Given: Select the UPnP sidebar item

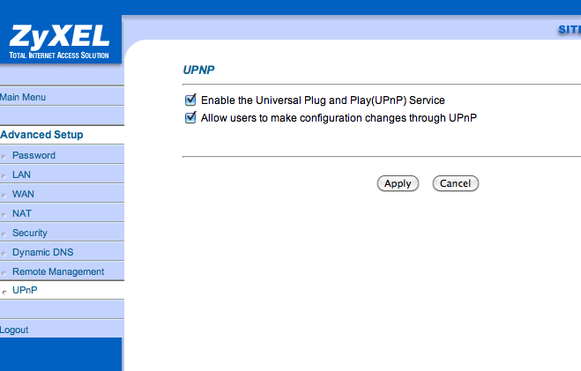Looking at the screenshot, I should tap(25, 290).
